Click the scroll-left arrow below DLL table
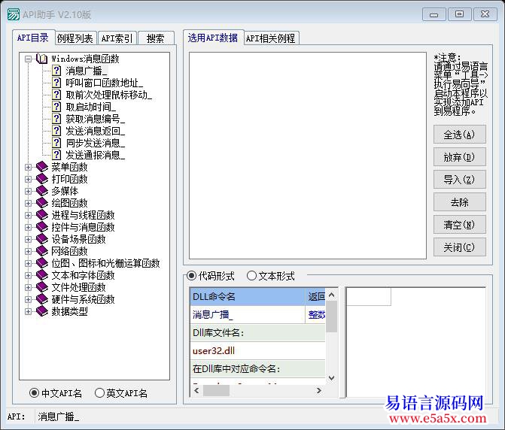Viewport: 505px width, 430px height. coord(196,390)
